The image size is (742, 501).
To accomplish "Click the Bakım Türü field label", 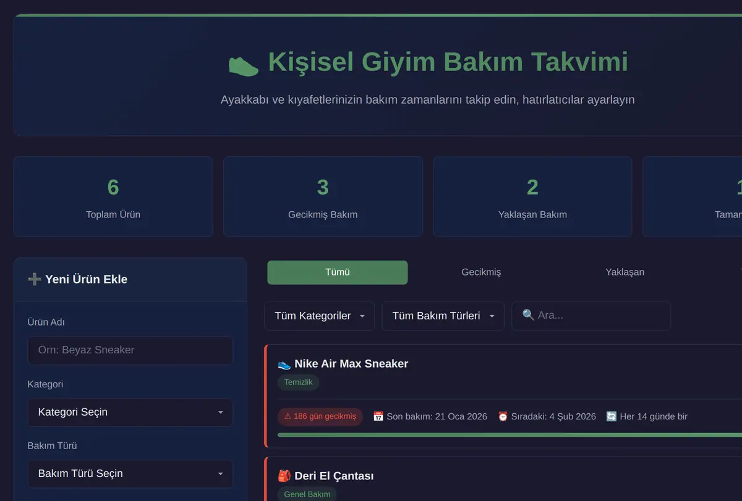I will 52,445.
